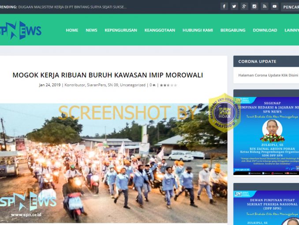Open the KEANGGOTAAN menu item

pos(160,30)
